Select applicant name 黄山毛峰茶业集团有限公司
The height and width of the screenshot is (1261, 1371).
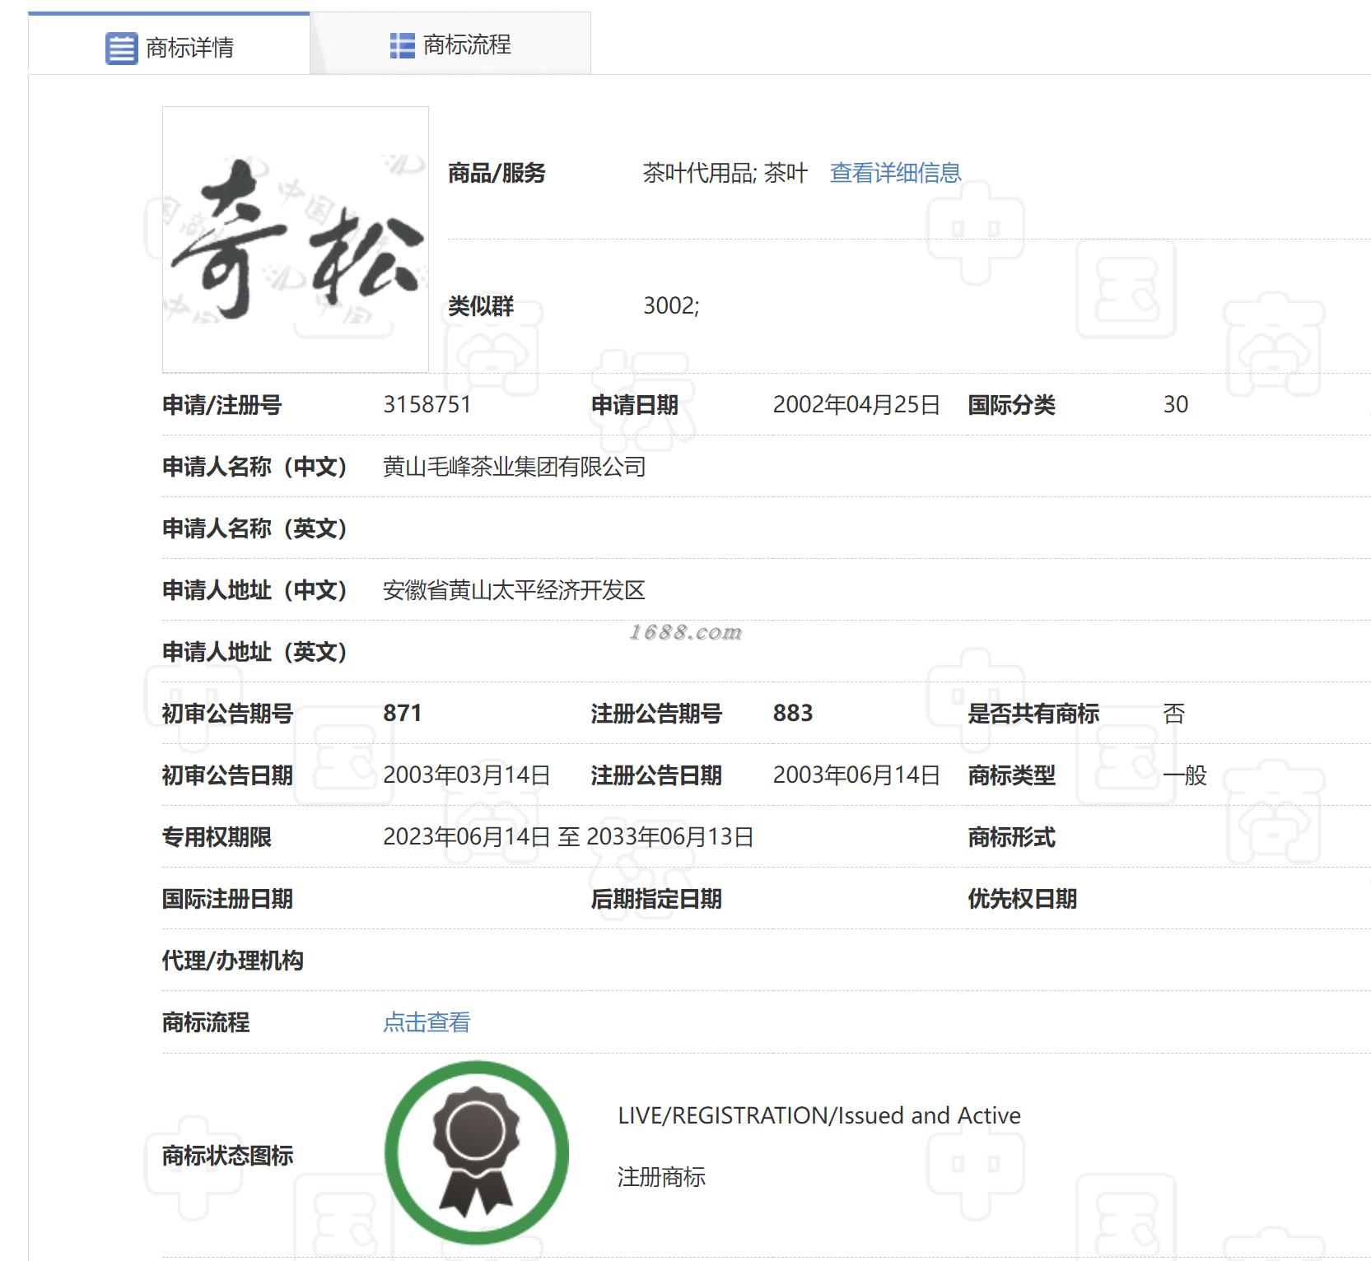click(515, 467)
